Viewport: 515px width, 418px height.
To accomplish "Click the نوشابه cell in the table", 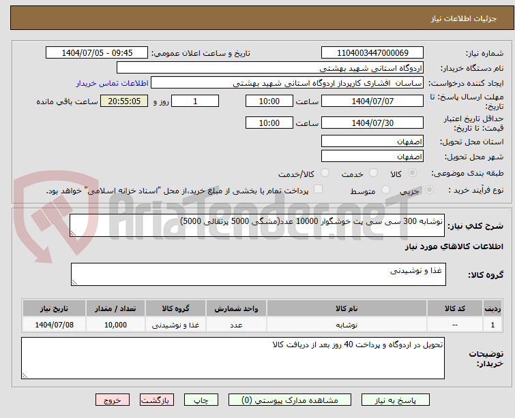I will pos(347,325).
